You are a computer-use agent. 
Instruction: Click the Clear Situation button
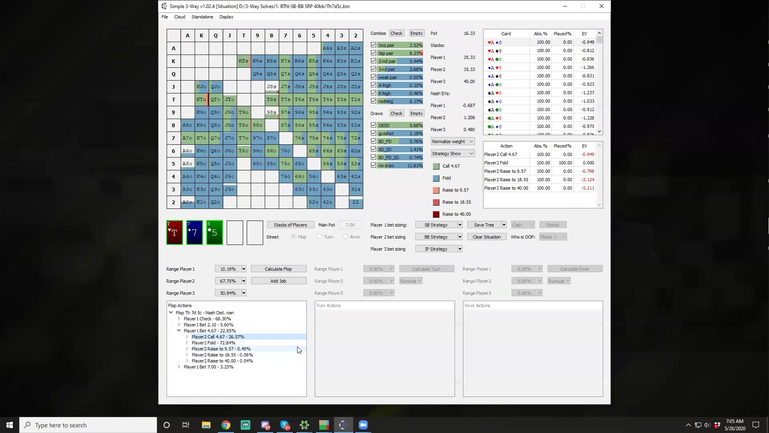[x=487, y=237]
